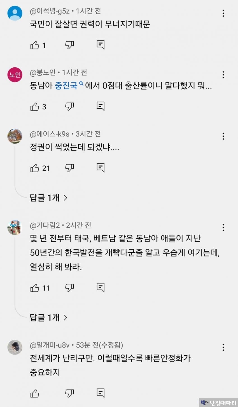The width and height of the screenshot is (238, 407).
Task: Open @에이스-k9s profile picture
Action: [x=15, y=136]
